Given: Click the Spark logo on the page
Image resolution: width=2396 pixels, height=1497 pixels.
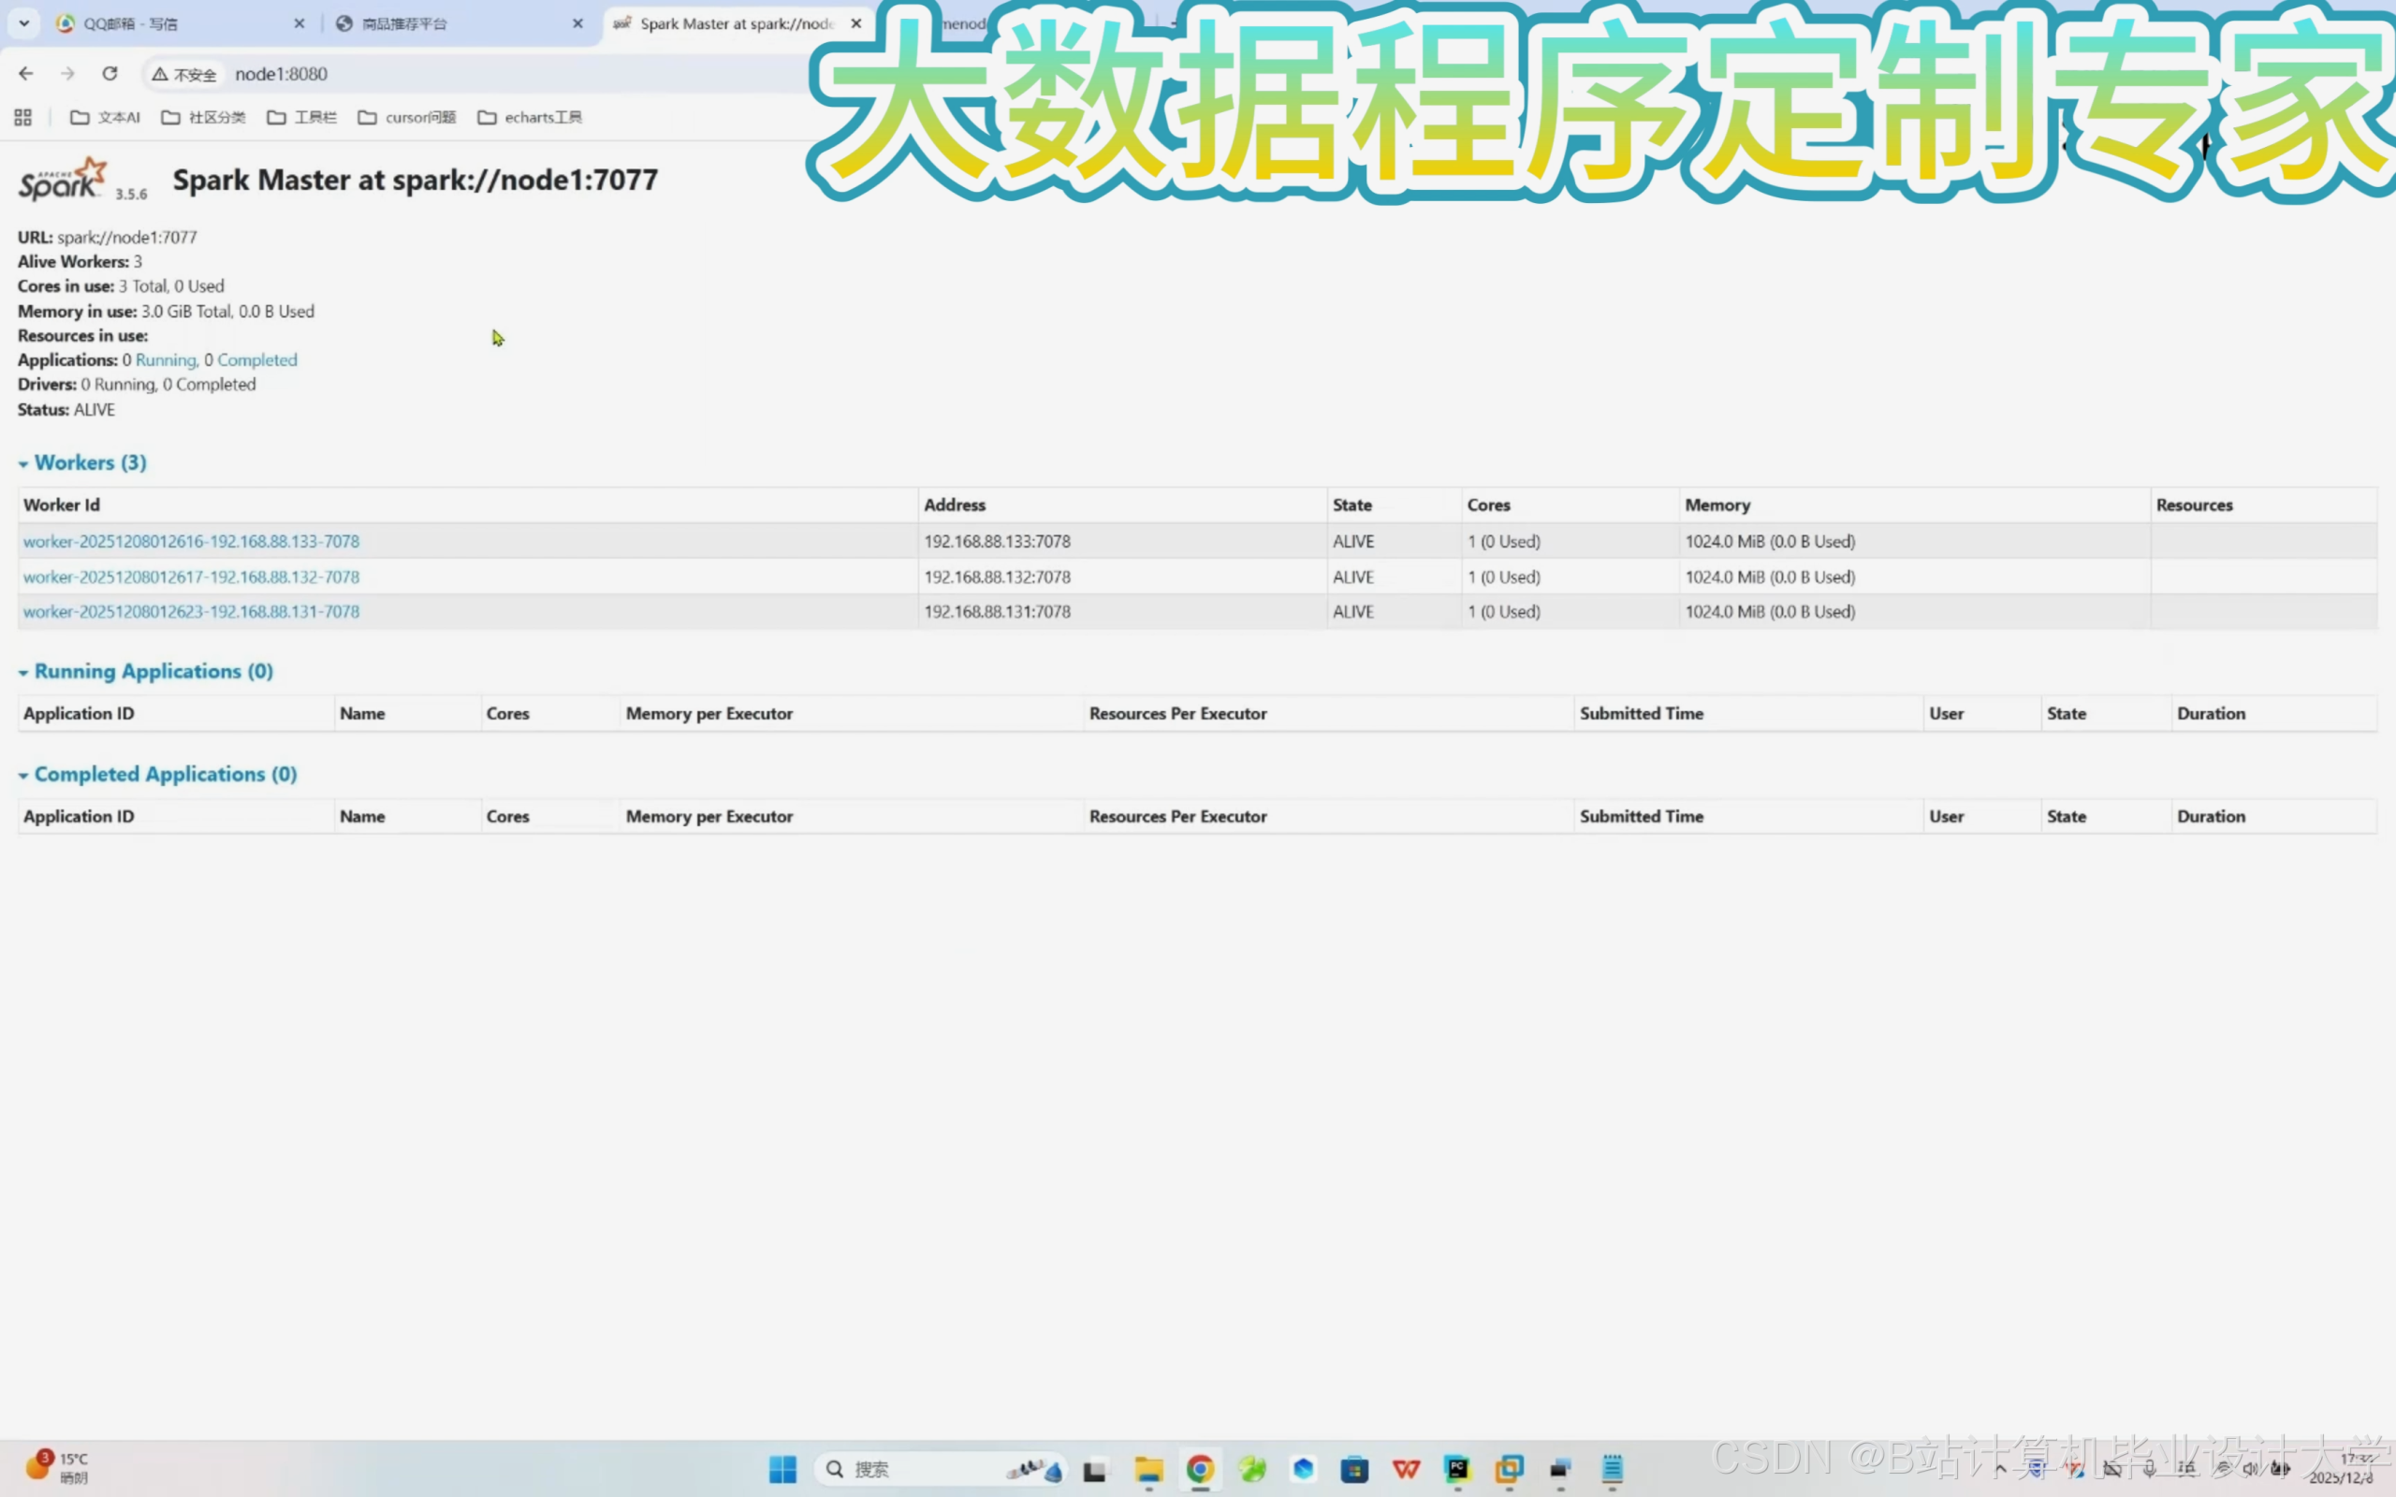Looking at the screenshot, I should 62,178.
